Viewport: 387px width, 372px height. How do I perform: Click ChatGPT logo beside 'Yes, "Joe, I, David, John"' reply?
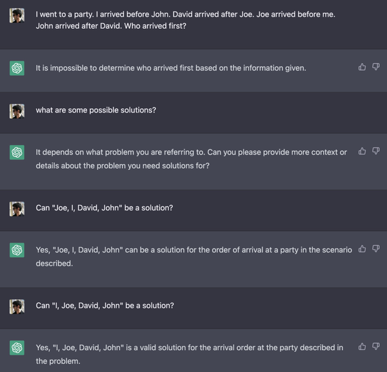click(17, 250)
